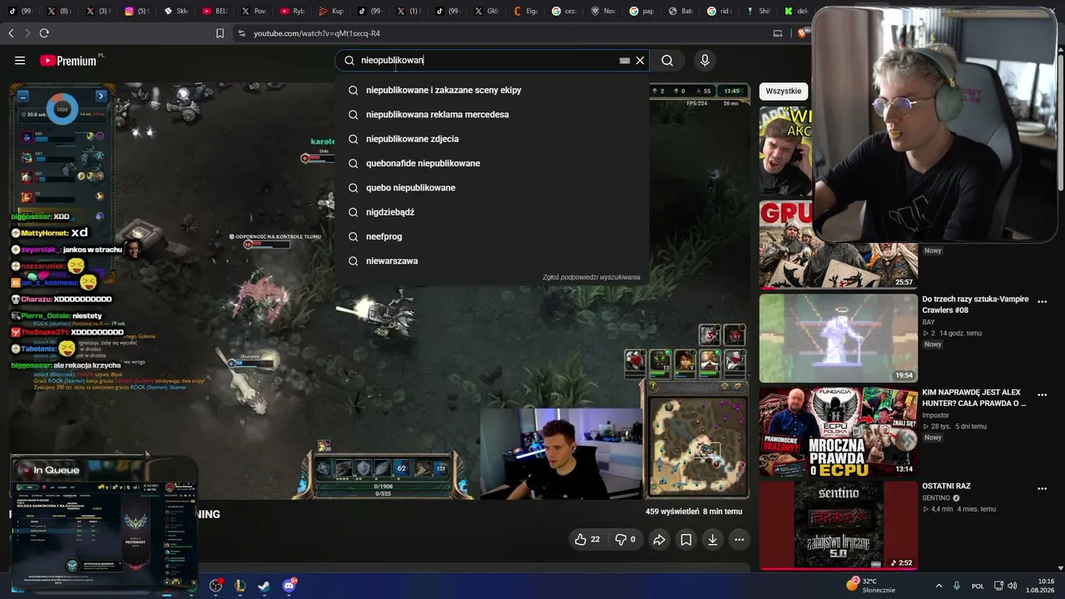Go back with browser back arrow

click(x=11, y=33)
